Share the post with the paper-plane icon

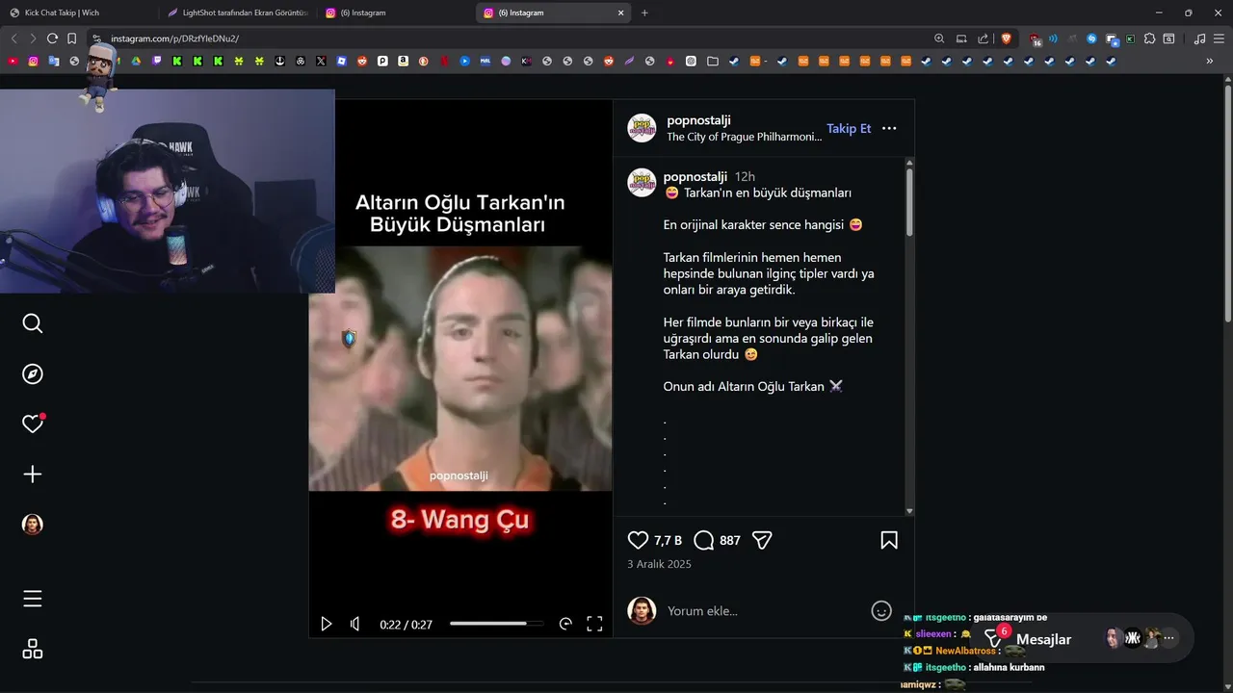coord(762,540)
